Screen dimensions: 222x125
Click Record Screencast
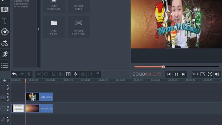(x=79, y=27)
